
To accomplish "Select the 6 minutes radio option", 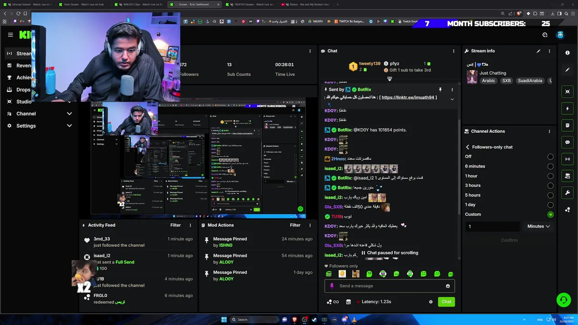I will (550, 166).
